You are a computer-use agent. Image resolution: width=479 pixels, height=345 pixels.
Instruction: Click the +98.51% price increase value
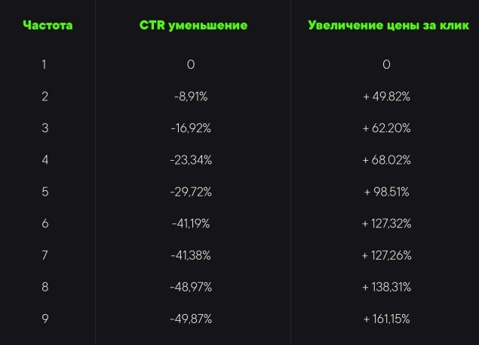tap(386, 192)
